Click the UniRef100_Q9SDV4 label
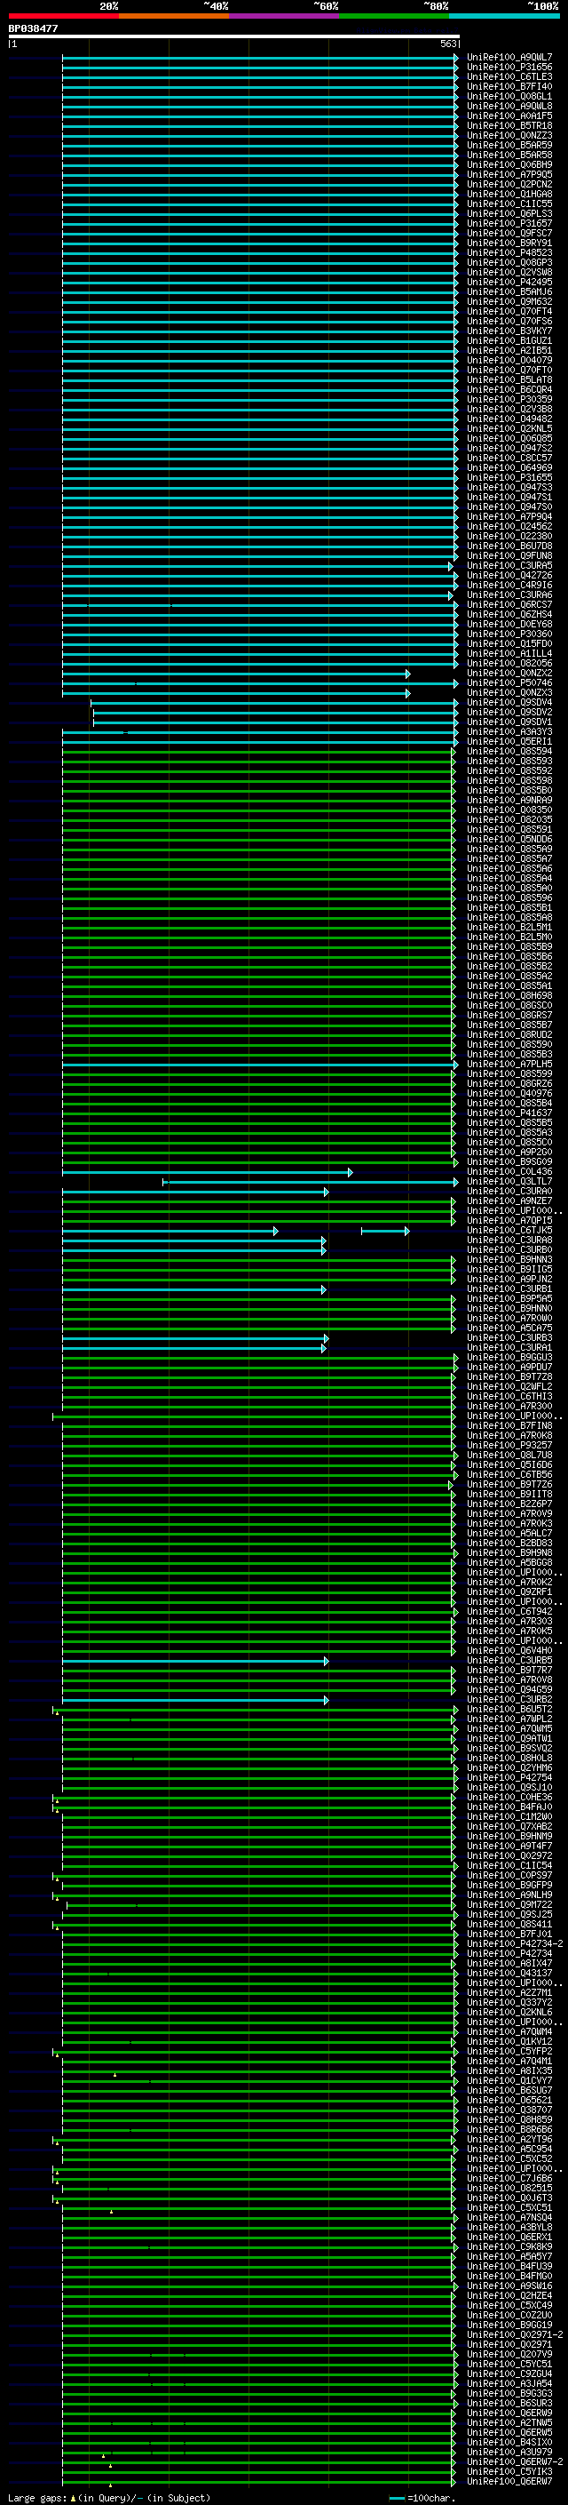 [x=509, y=702]
